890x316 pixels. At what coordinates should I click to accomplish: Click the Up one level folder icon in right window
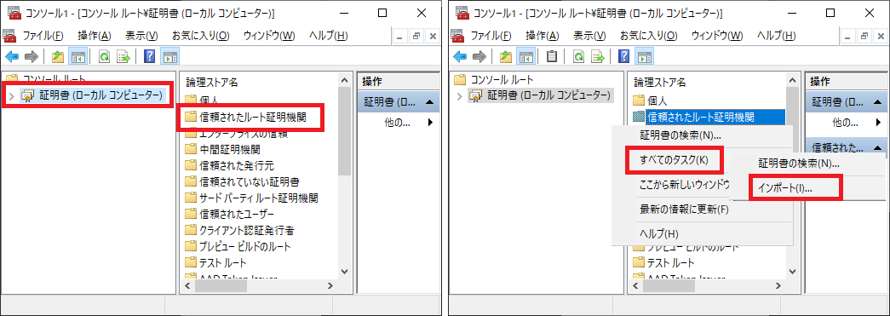(x=506, y=56)
